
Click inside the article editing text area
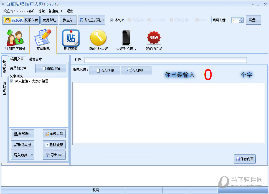169,113
